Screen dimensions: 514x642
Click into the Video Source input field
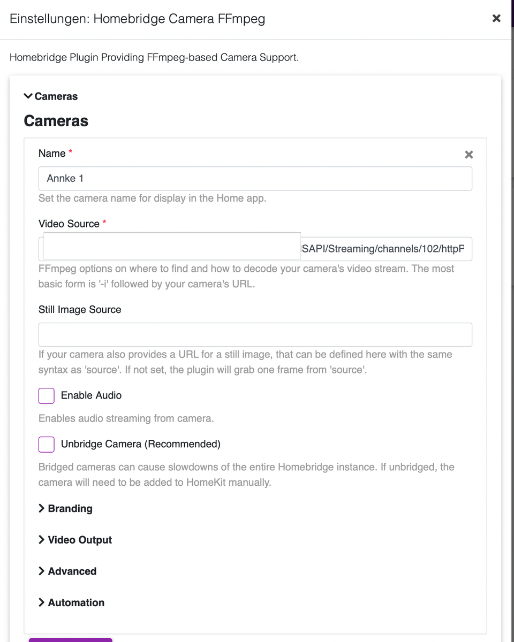tap(385, 249)
